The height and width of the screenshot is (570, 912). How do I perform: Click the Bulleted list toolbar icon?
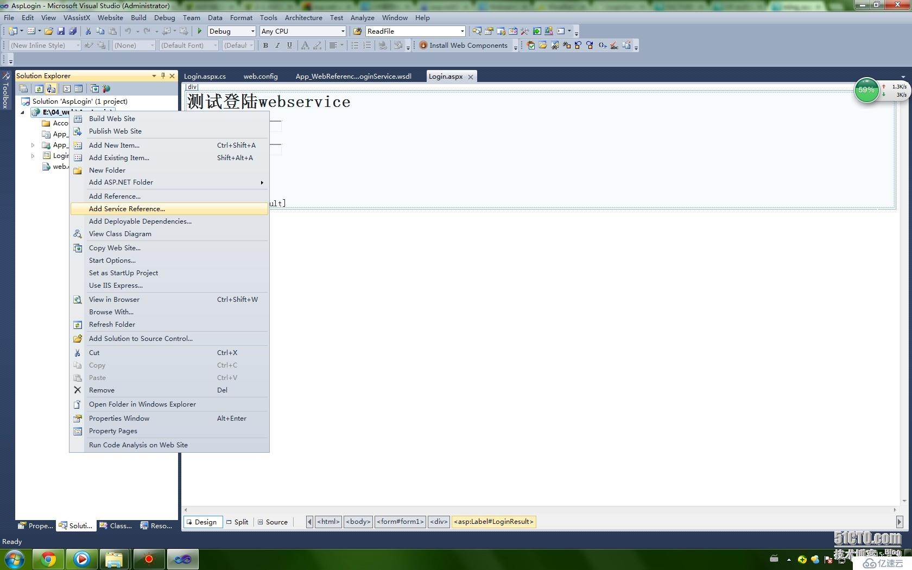355,45
